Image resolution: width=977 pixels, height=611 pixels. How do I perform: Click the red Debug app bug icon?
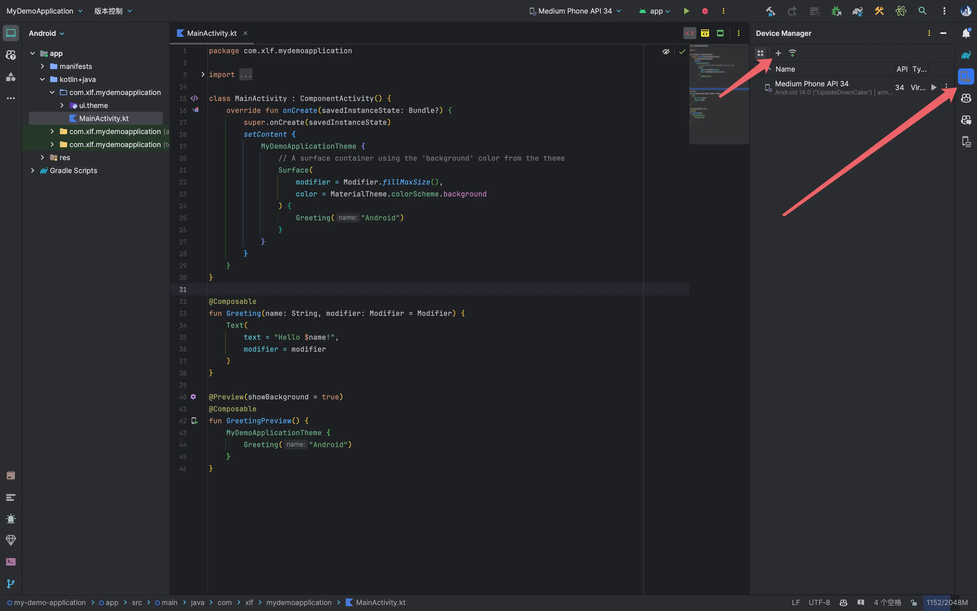705,11
